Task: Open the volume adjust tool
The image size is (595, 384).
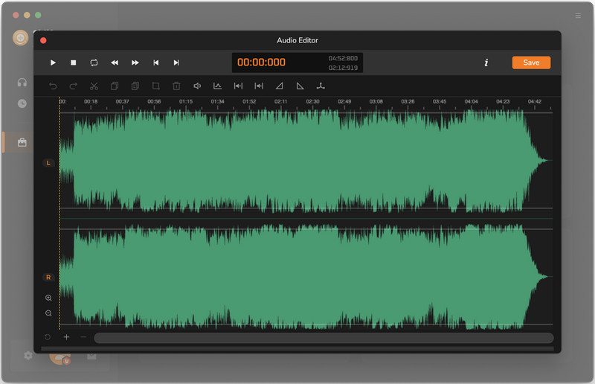Action: click(x=197, y=86)
